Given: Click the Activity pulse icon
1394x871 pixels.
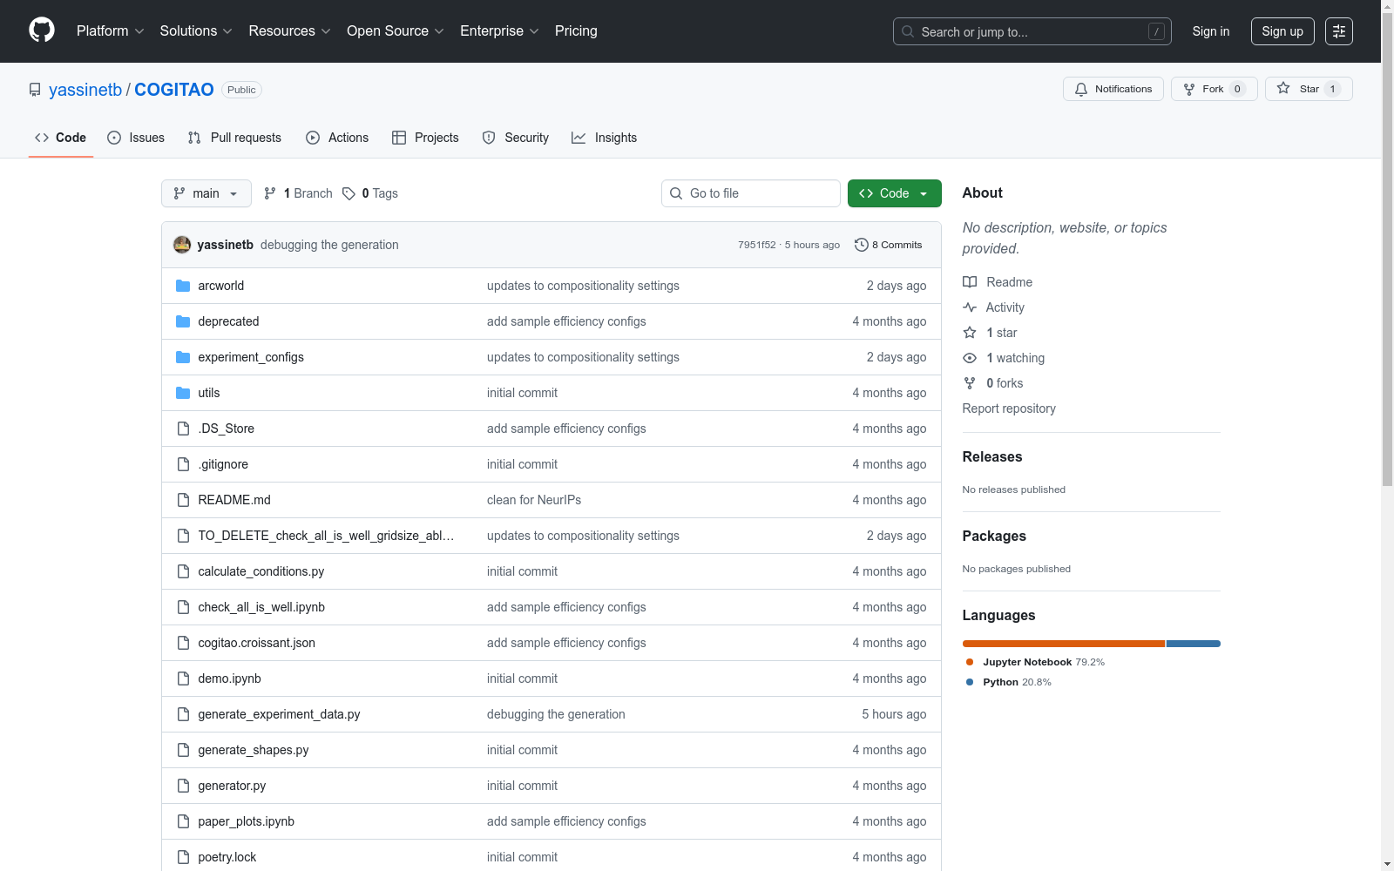Looking at the screenshot, I should click(x=970, y=307).
